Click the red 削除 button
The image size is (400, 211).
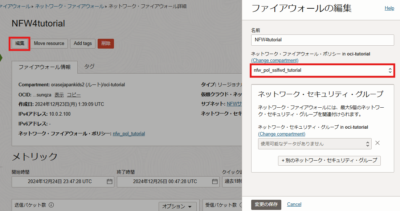[x=106, y=44]
